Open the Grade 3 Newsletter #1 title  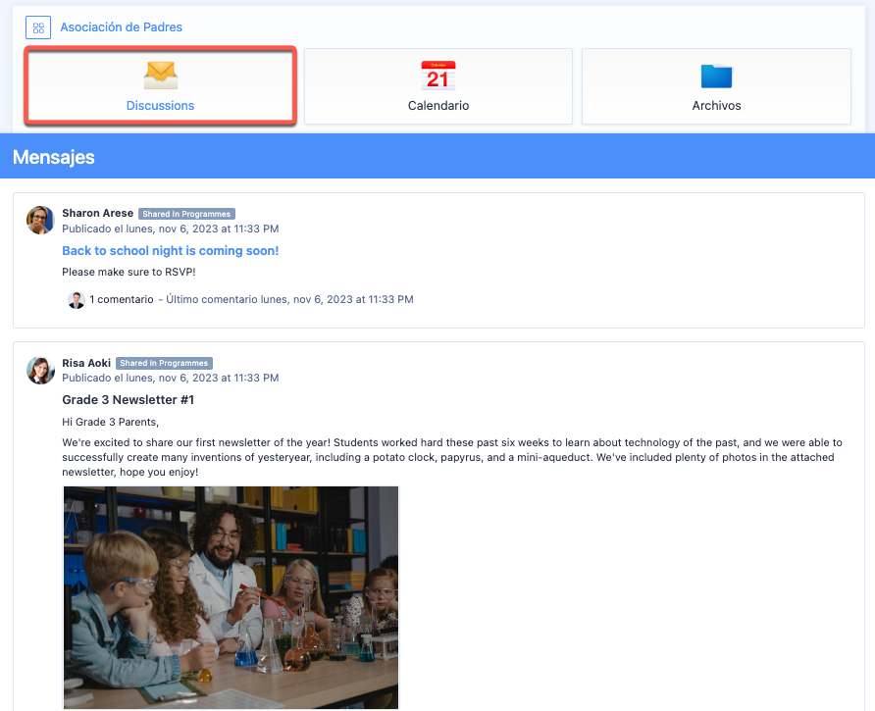pyautogui.click(x=128, y=400)
